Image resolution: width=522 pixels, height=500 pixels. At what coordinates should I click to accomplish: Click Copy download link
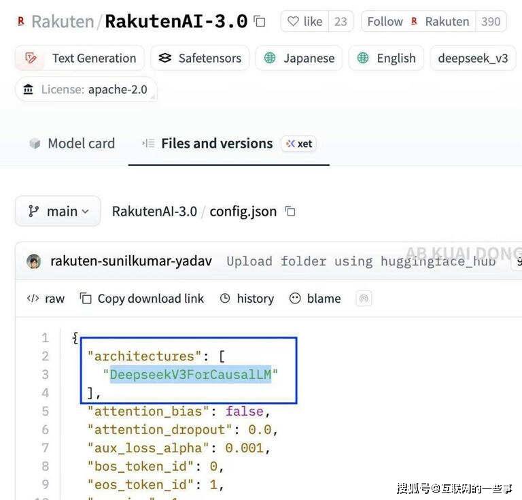pyautogui.click(x=142, y=299)
